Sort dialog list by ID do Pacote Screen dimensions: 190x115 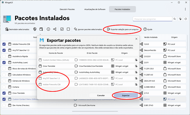pos(92,53)
